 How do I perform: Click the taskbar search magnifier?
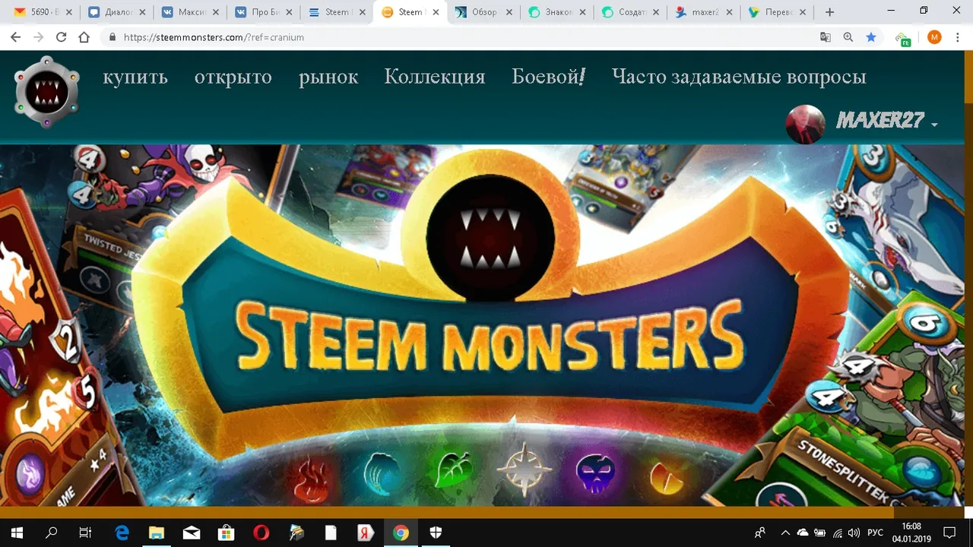[x=51, y=533]
